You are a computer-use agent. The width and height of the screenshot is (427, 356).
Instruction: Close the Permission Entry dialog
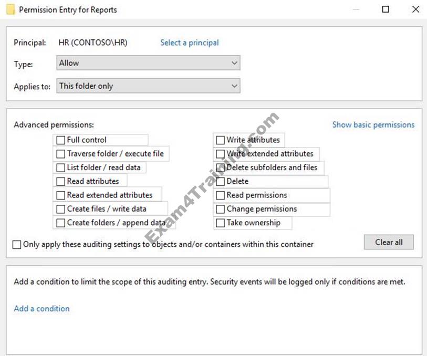pos(415,9)
